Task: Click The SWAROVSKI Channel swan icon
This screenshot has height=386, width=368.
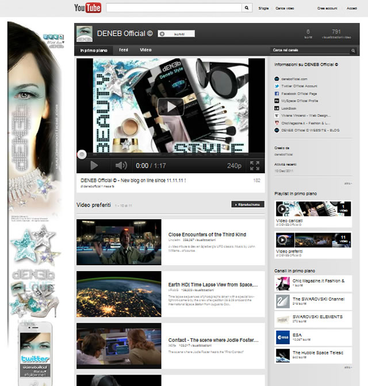Action: pos(283,301)
